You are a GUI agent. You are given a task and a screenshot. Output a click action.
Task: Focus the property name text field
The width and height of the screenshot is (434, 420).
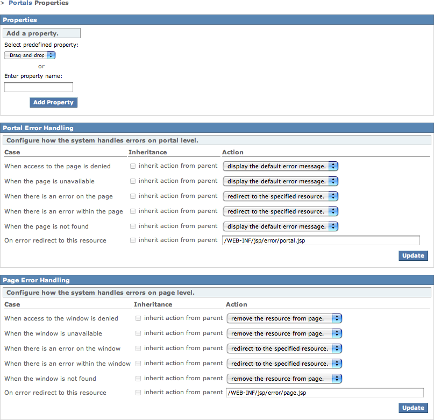pos(39,87)
